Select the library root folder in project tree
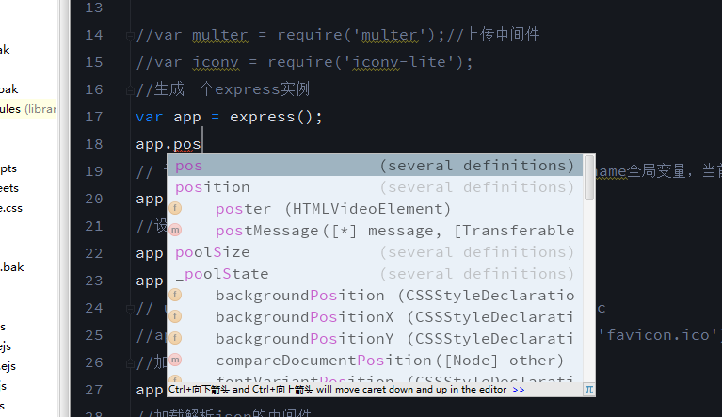Screen dimensions: 722x417 click(x=28, y=109)
